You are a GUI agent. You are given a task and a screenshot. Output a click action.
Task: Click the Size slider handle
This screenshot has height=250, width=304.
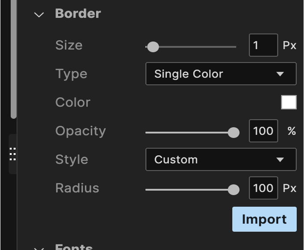(153, 46)
